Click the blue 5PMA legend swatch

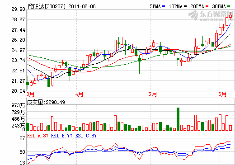pyautogui.click(x=164, y=6)
